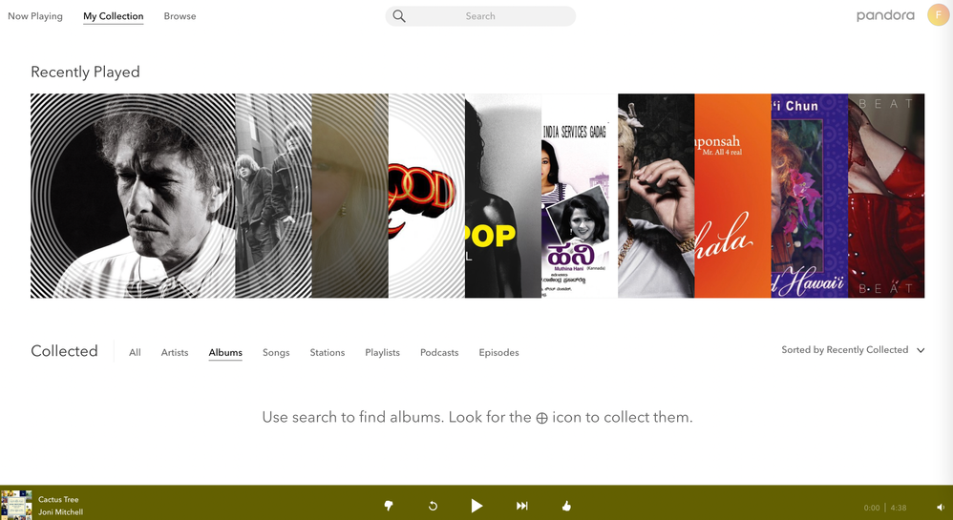
Task: Play the Cactus Tree track
Action: [x=476, y=506]
